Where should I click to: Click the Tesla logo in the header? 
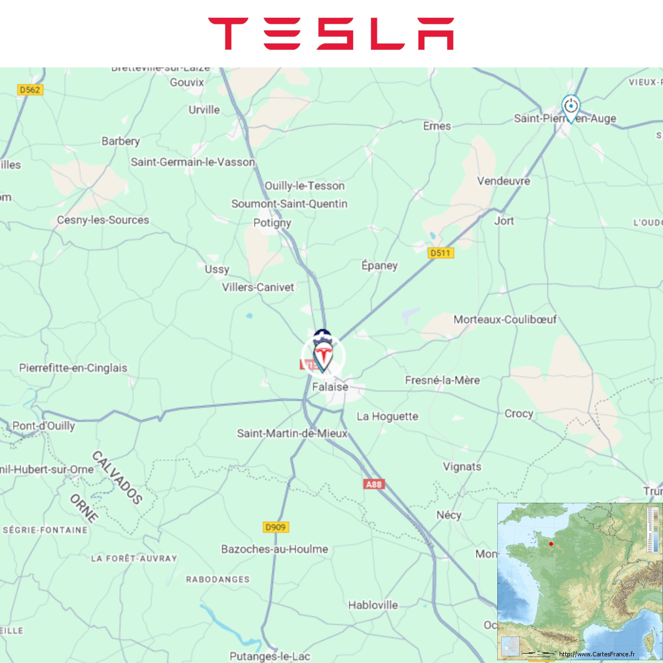[331, 34]
